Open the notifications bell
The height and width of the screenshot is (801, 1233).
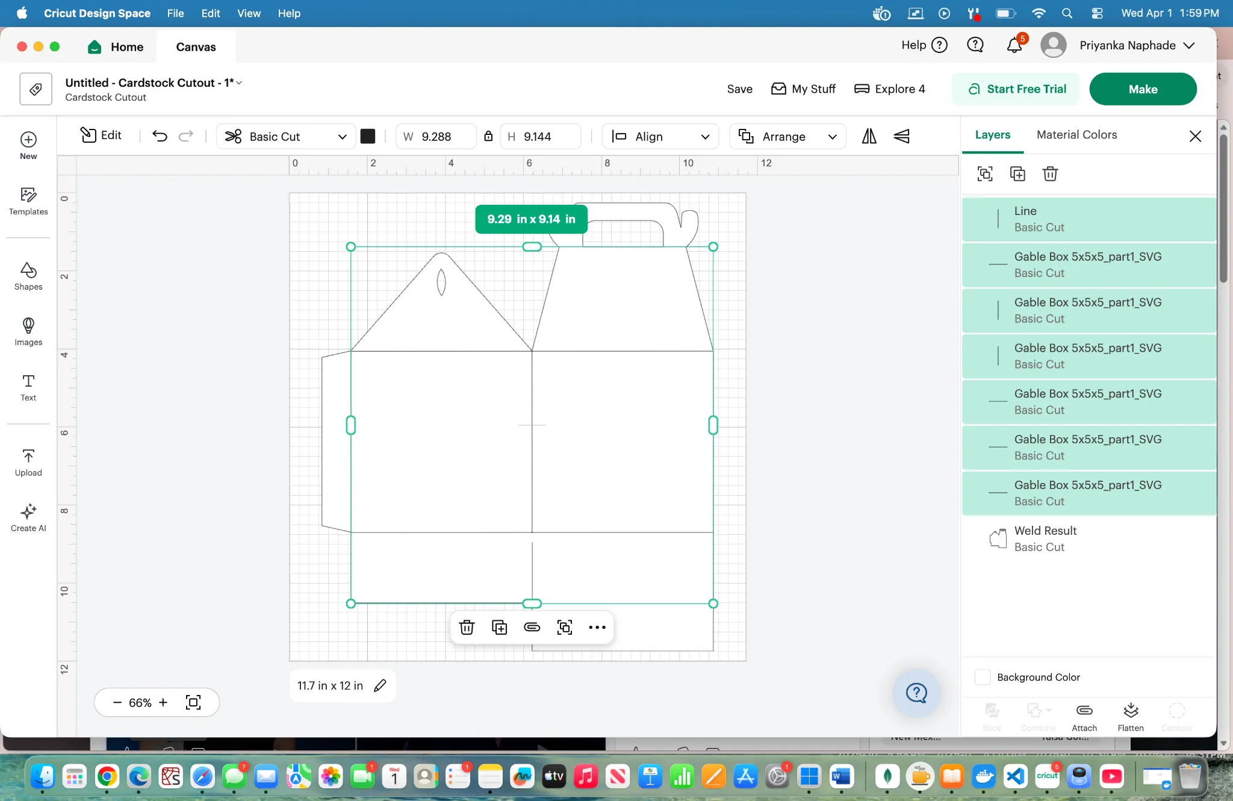pyautogui.click(x=1015, y=45)
